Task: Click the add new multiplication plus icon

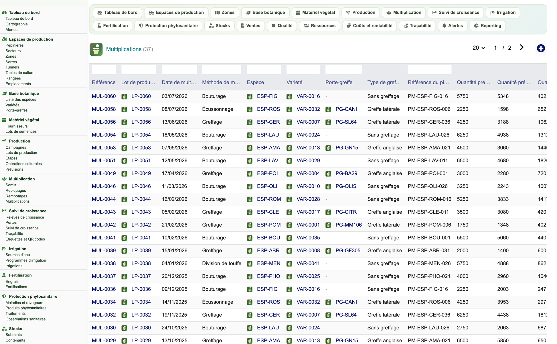Action: point(541,48)
